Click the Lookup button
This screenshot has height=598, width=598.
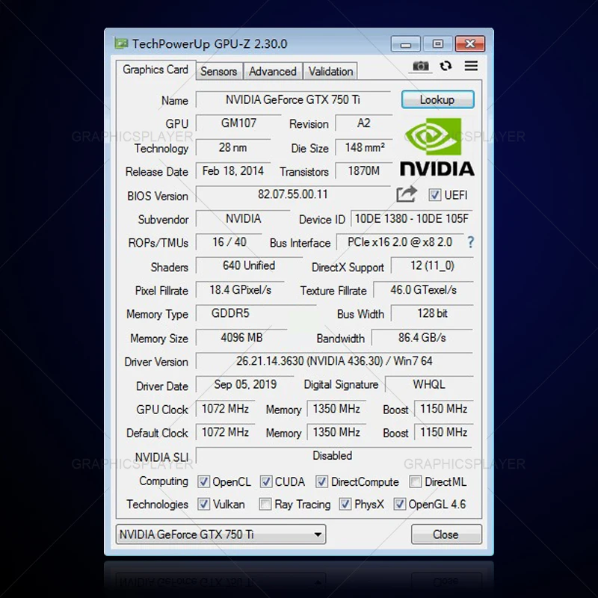pyautogui.click(x=437, y=99)
